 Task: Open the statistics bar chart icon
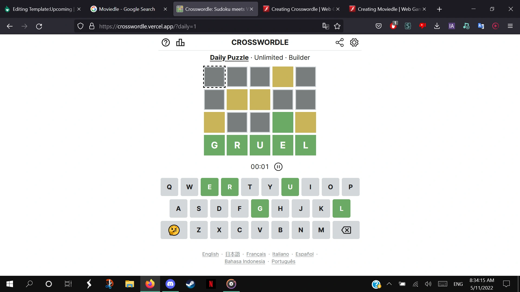click(x=180, y=42)
